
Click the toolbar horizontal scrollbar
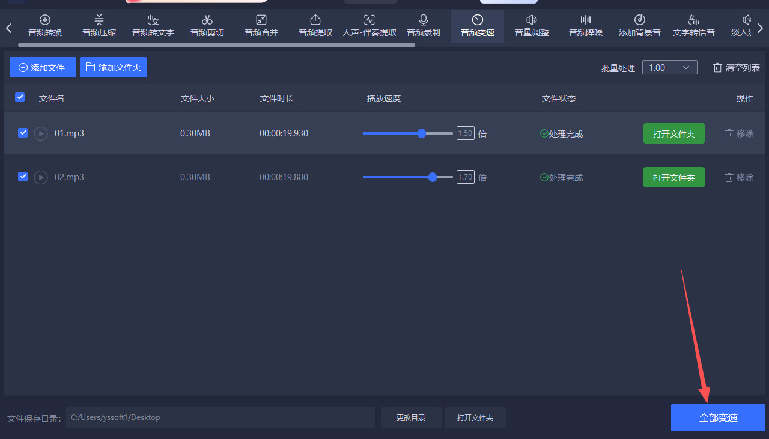tap(216, 45)
